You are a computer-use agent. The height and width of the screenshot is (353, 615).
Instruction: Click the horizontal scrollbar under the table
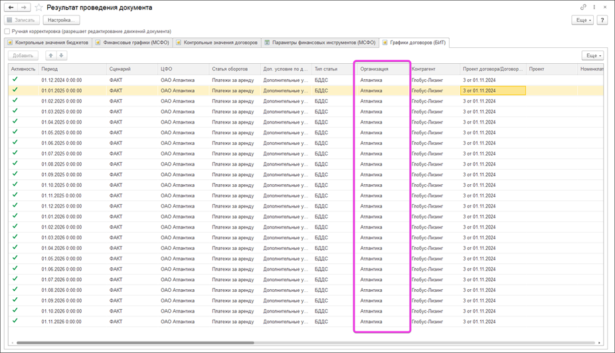[x=133, y=343]
